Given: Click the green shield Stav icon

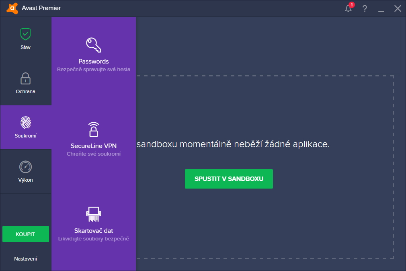Looking at the screenshot, I should (x=25, y=34).
